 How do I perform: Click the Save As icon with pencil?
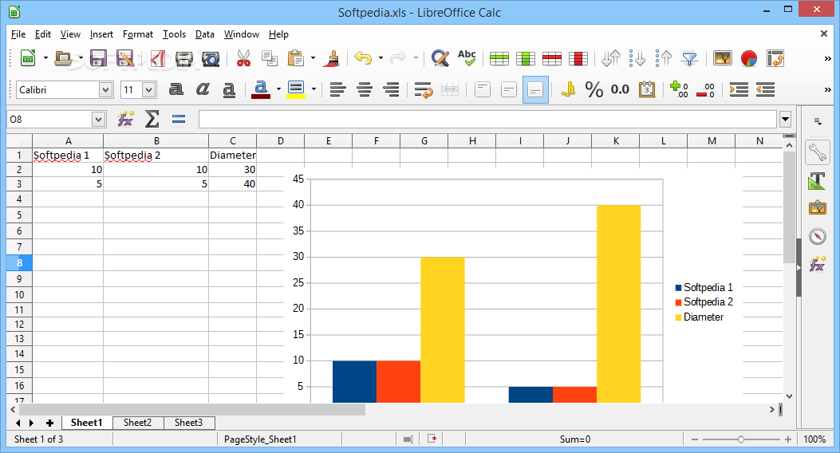point(125,58)
